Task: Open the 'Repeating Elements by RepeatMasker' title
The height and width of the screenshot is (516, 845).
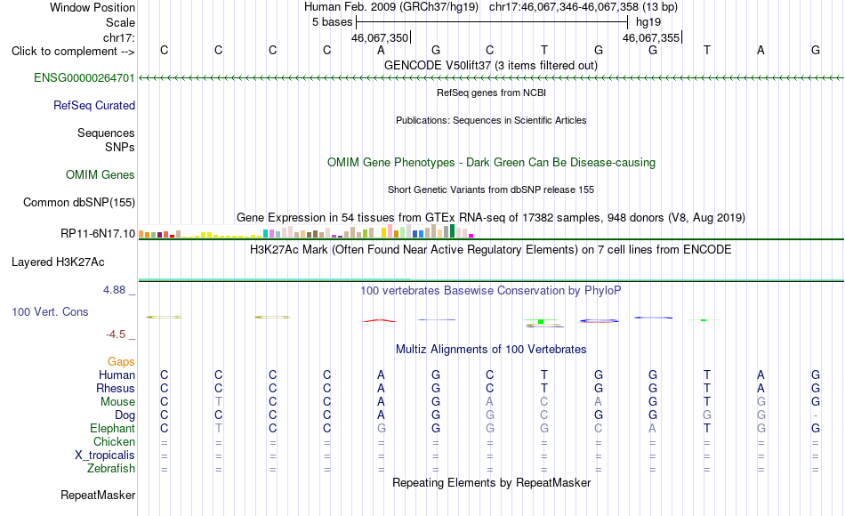Action: pos(492,482)
